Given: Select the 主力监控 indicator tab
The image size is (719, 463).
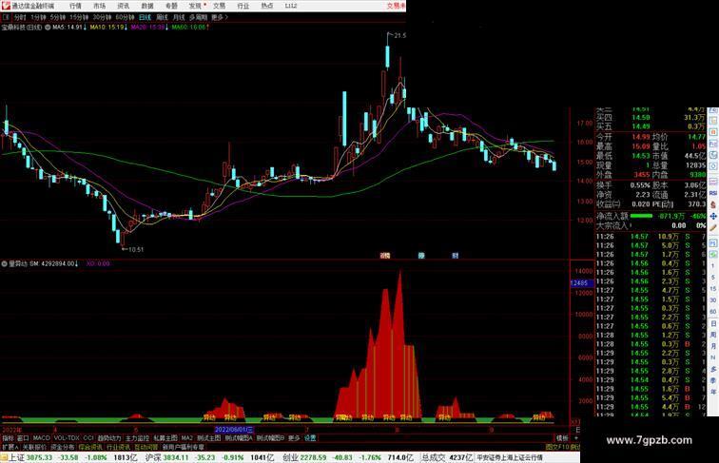Looking at the screenshot, I should tap(138, 438).
